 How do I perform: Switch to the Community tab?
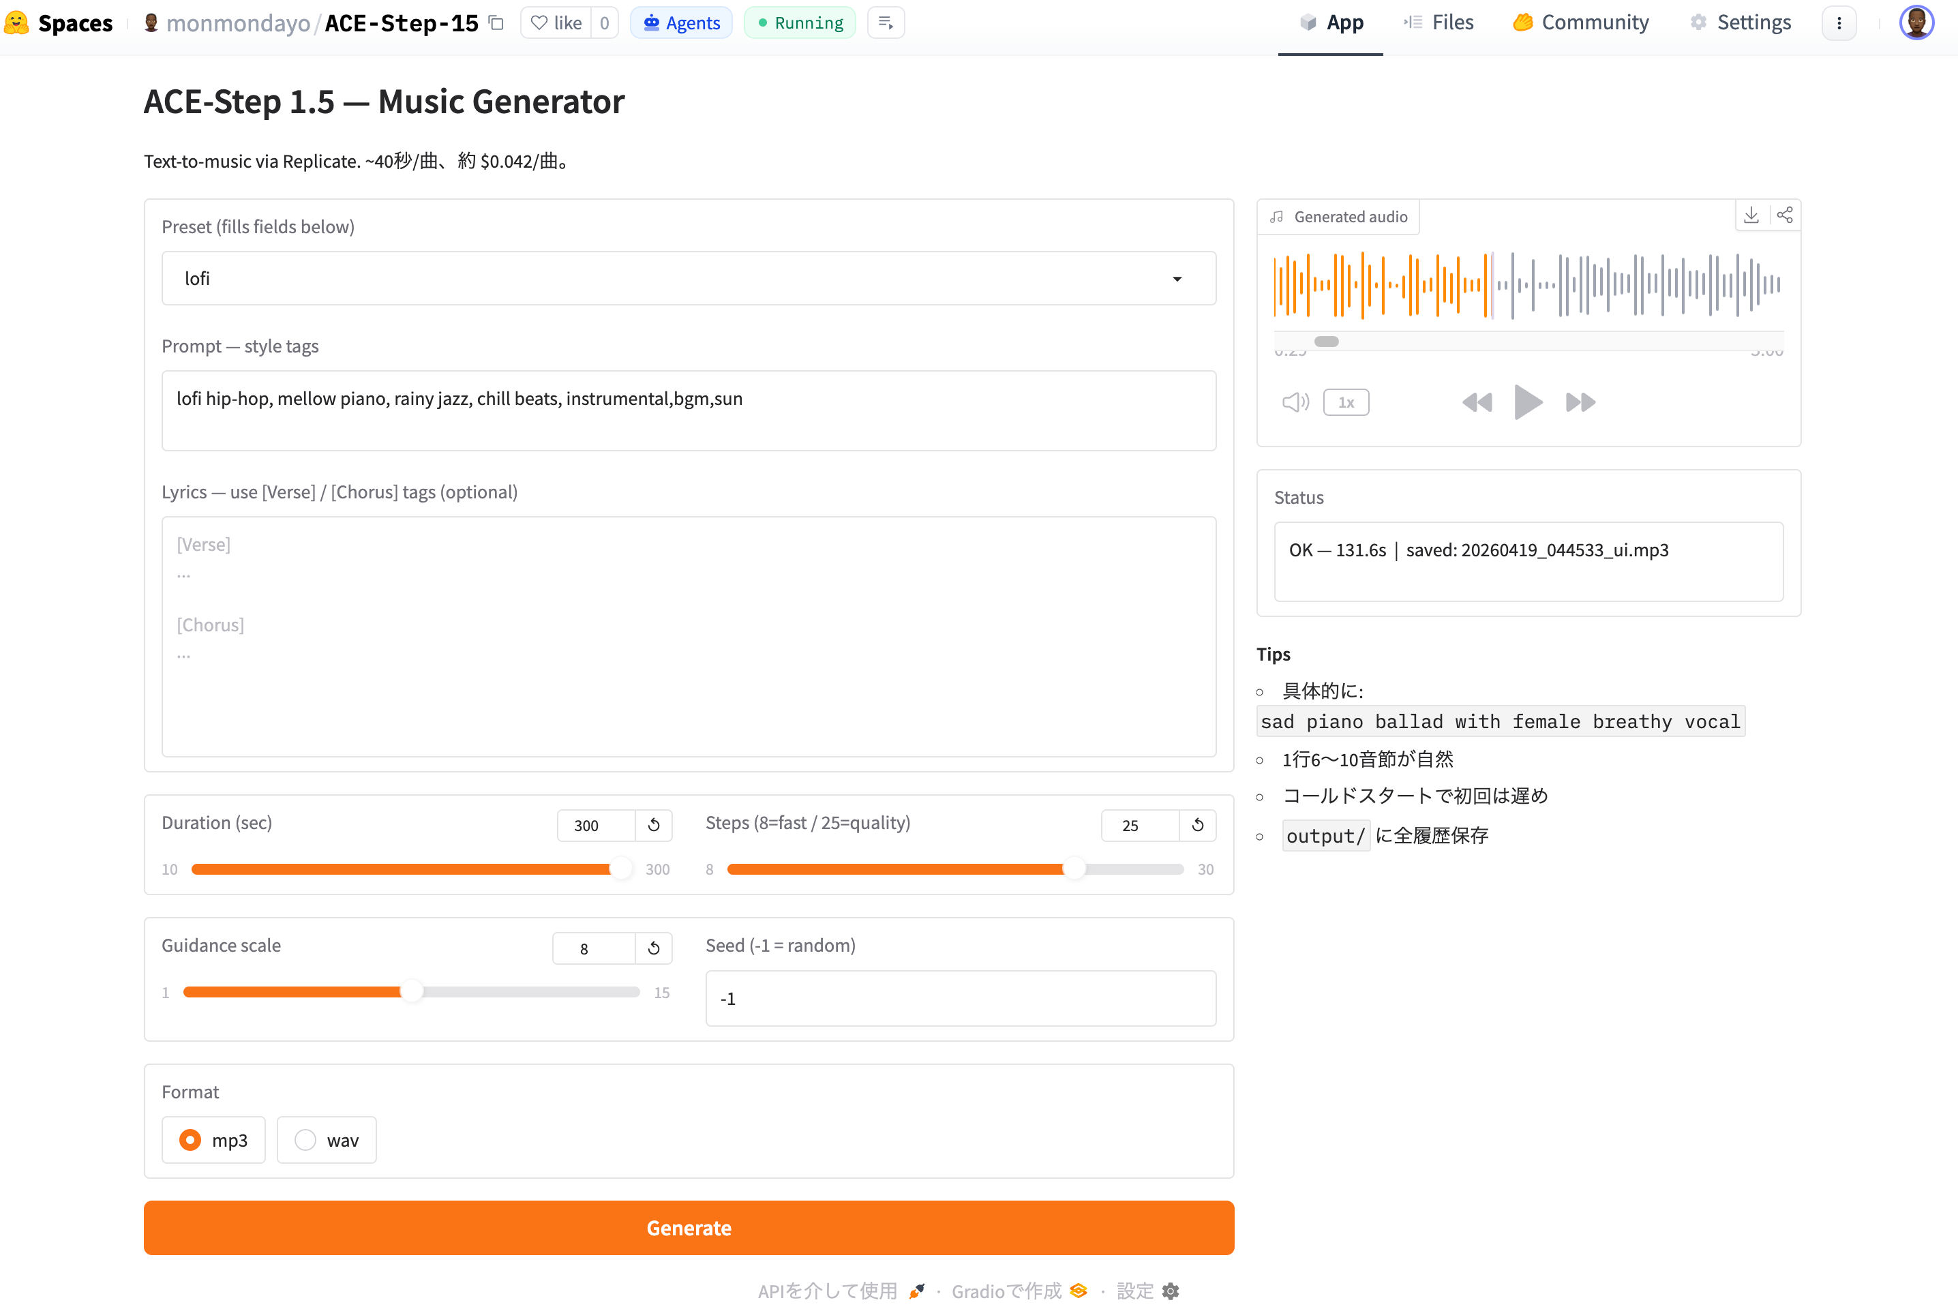pos(1581,22)
